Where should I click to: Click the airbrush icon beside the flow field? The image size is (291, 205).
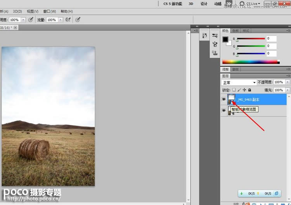tap(68, 19)
